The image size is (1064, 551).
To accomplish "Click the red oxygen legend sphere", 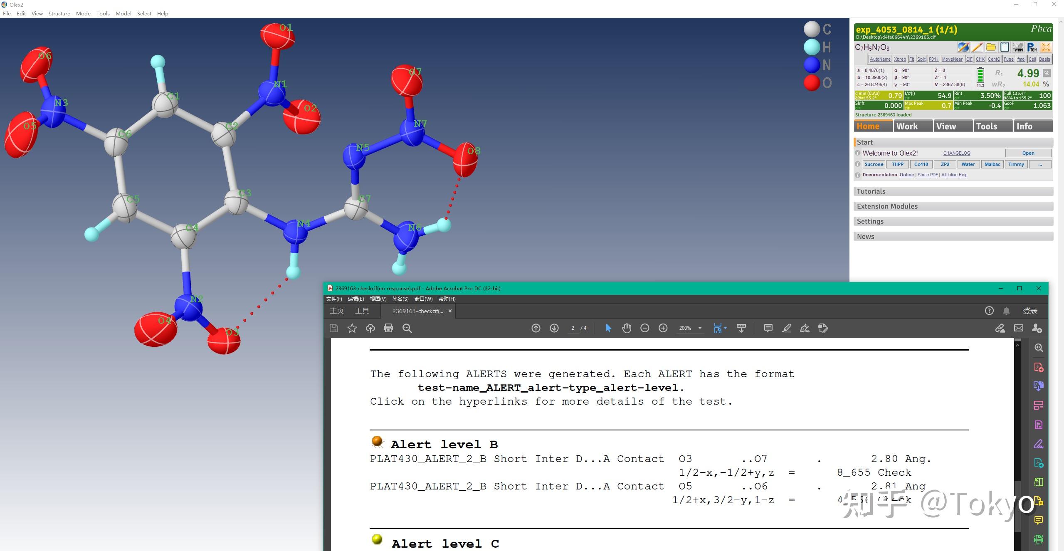I will 812,83.
